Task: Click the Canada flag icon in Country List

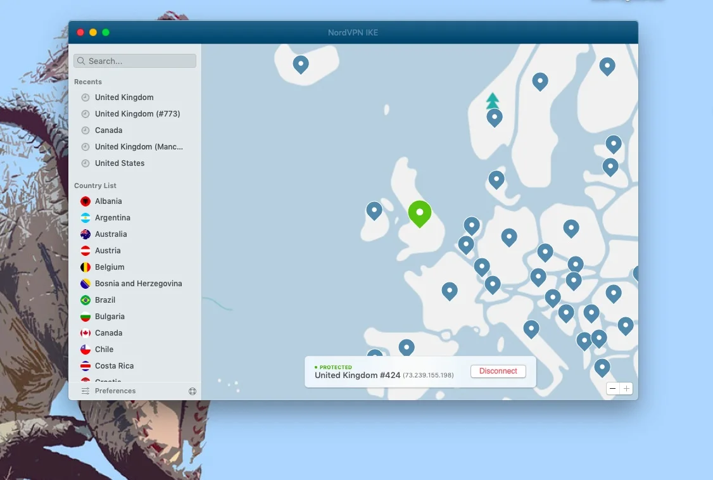Action: pos(85,333)
